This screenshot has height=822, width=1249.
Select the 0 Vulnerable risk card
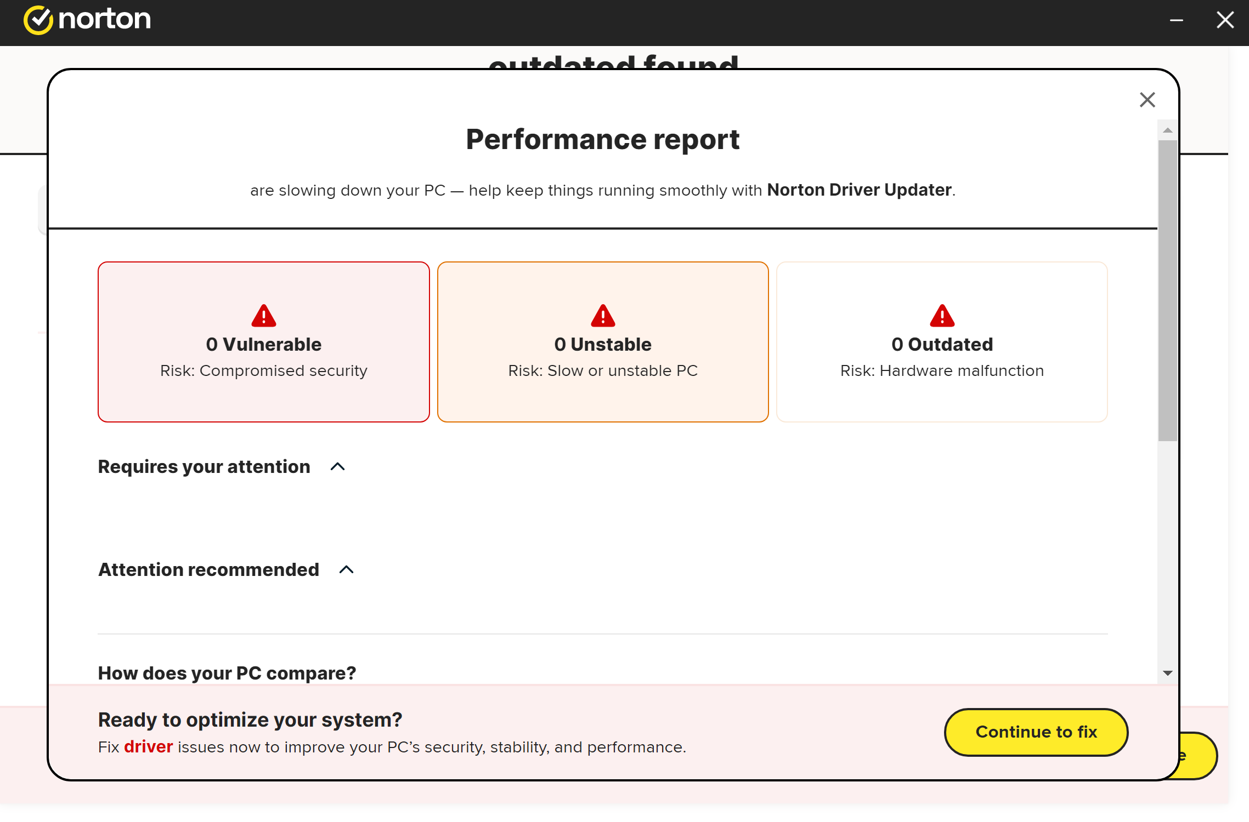264,342
